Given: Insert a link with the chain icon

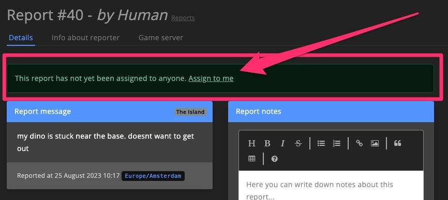Looking at the screenshot, I should point(360,143).
